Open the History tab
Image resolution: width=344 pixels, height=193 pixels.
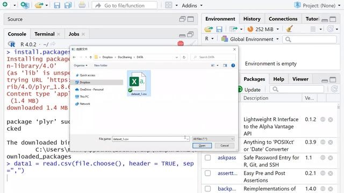click(252, 19)
